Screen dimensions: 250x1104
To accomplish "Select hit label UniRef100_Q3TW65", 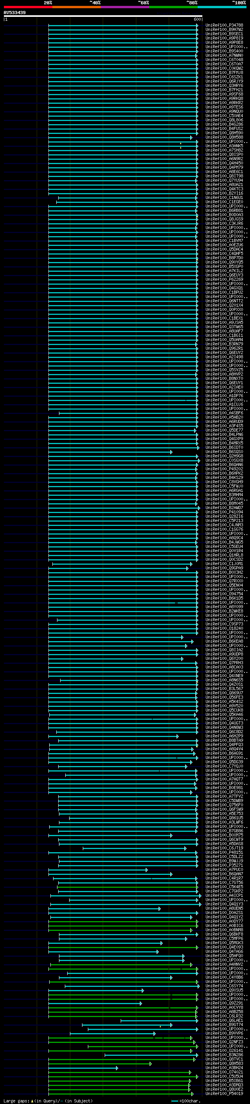I will [224, 327].
